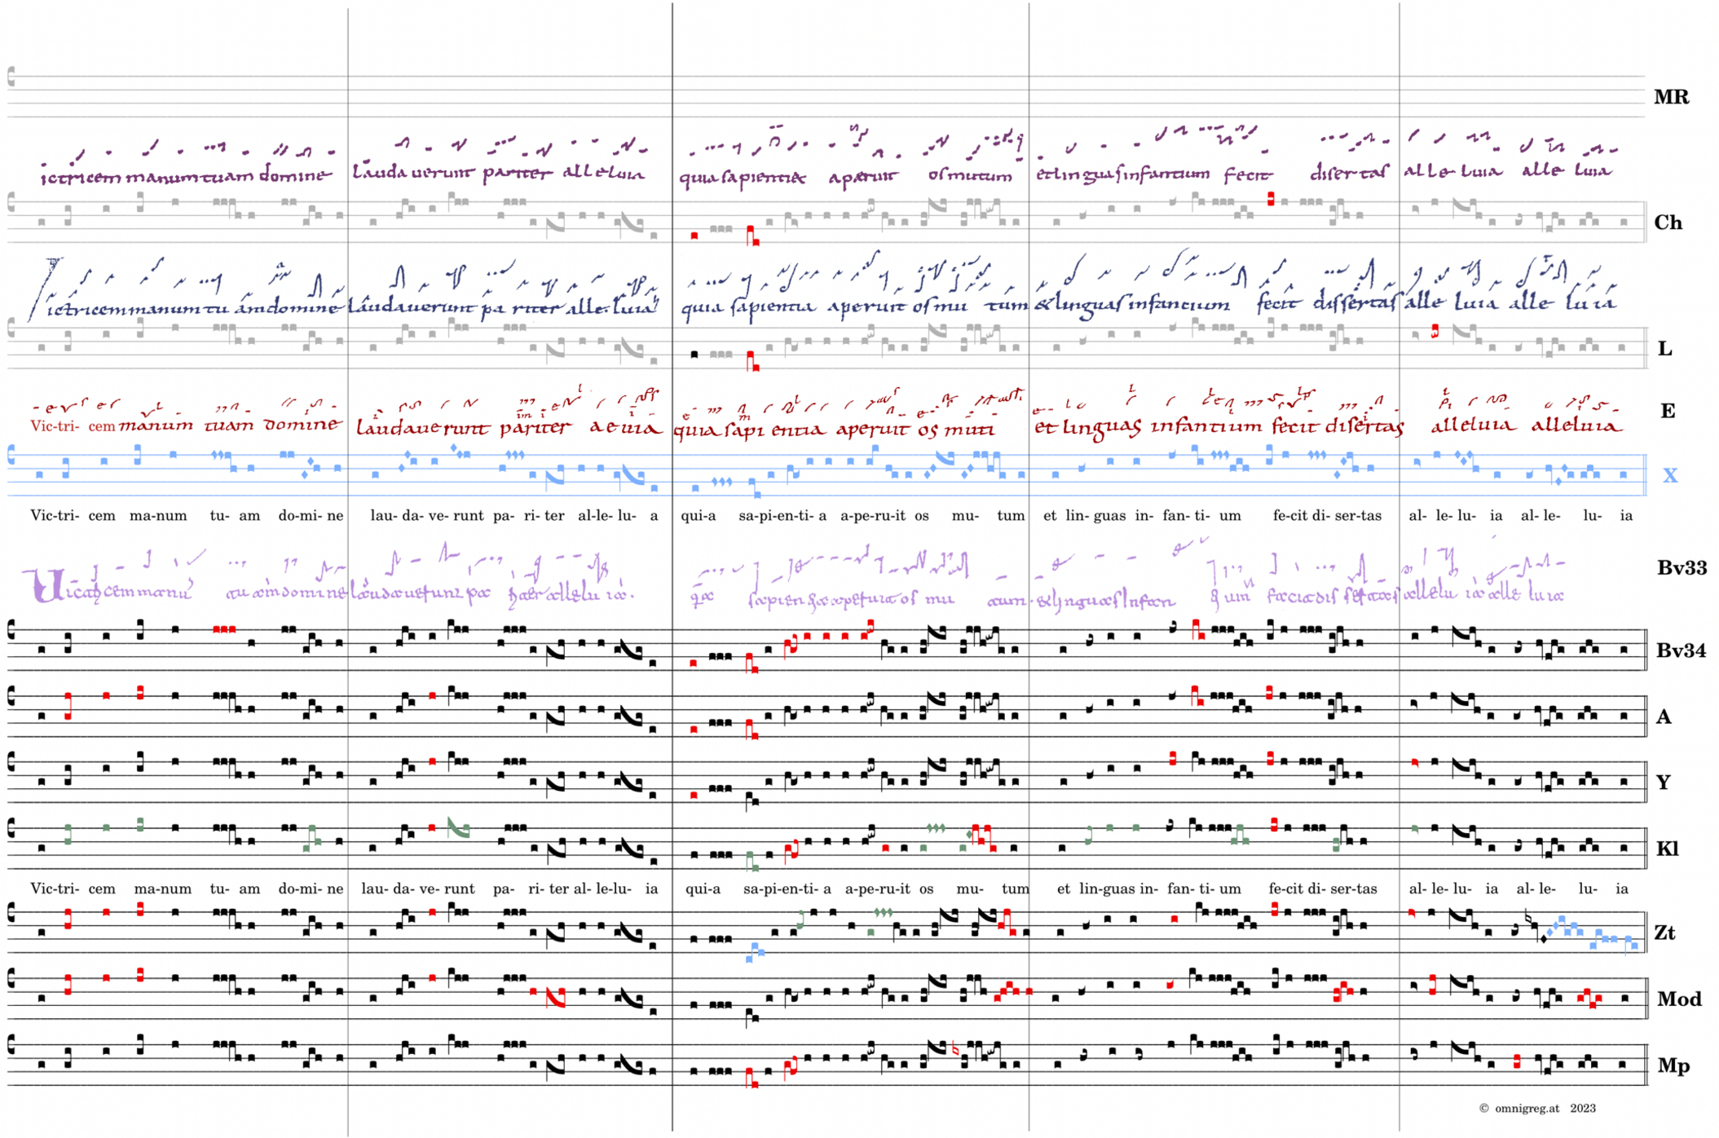Click the Mp staff label
This screenshot has width=1719, height=1138.
[x=1673, y=1065]
